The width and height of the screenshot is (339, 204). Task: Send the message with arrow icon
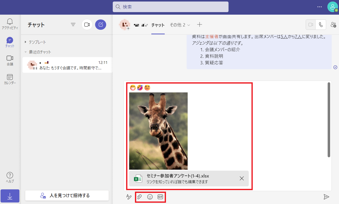tap(326, 197)
